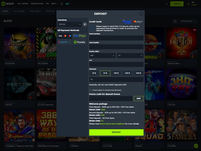Focus the Card number input field
Screen dimensions: 201x151
[x=116, y=38]
